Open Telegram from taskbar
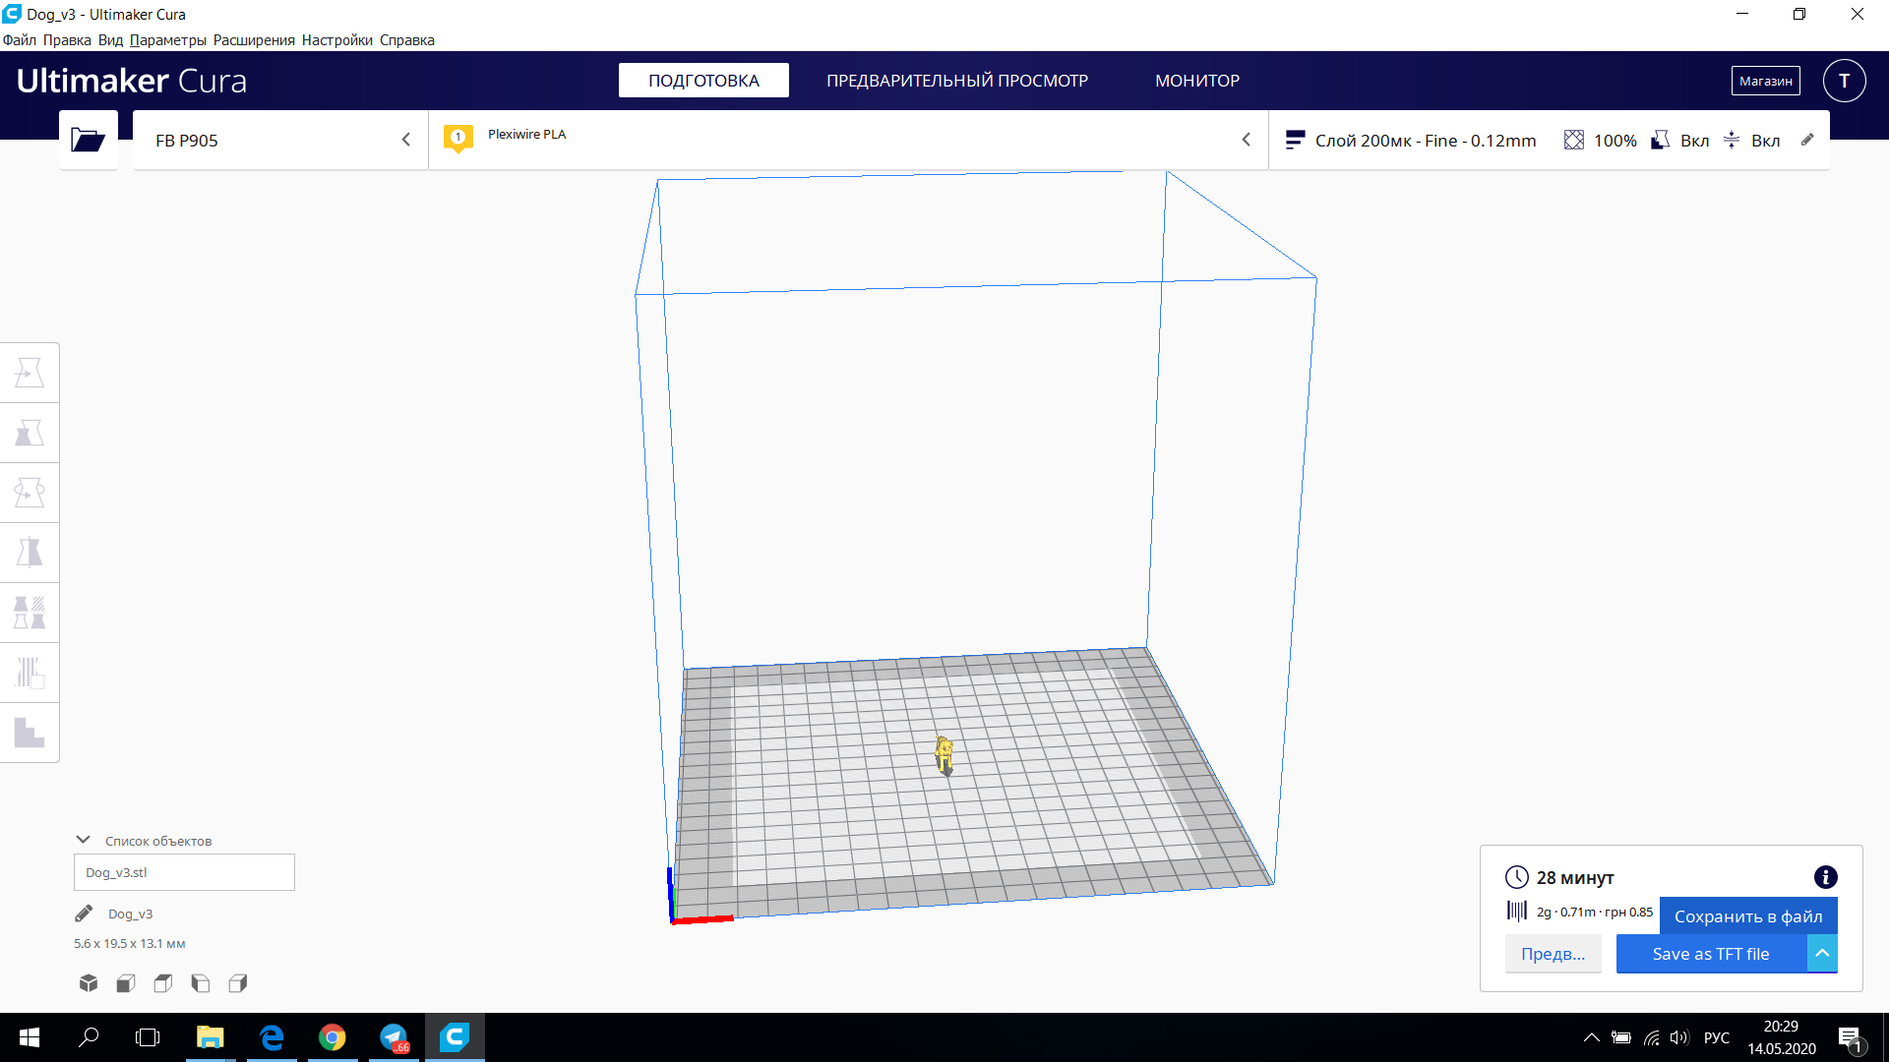The image size is (1889, 1062). pyautogui.click(x=394, y=1037)
